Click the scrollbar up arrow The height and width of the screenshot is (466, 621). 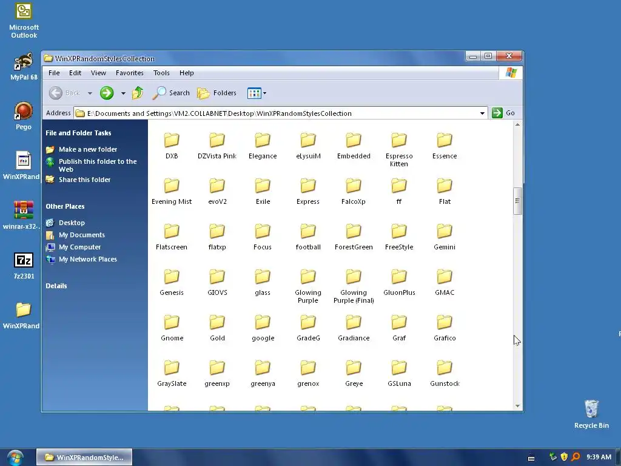[x=517, y=125]
